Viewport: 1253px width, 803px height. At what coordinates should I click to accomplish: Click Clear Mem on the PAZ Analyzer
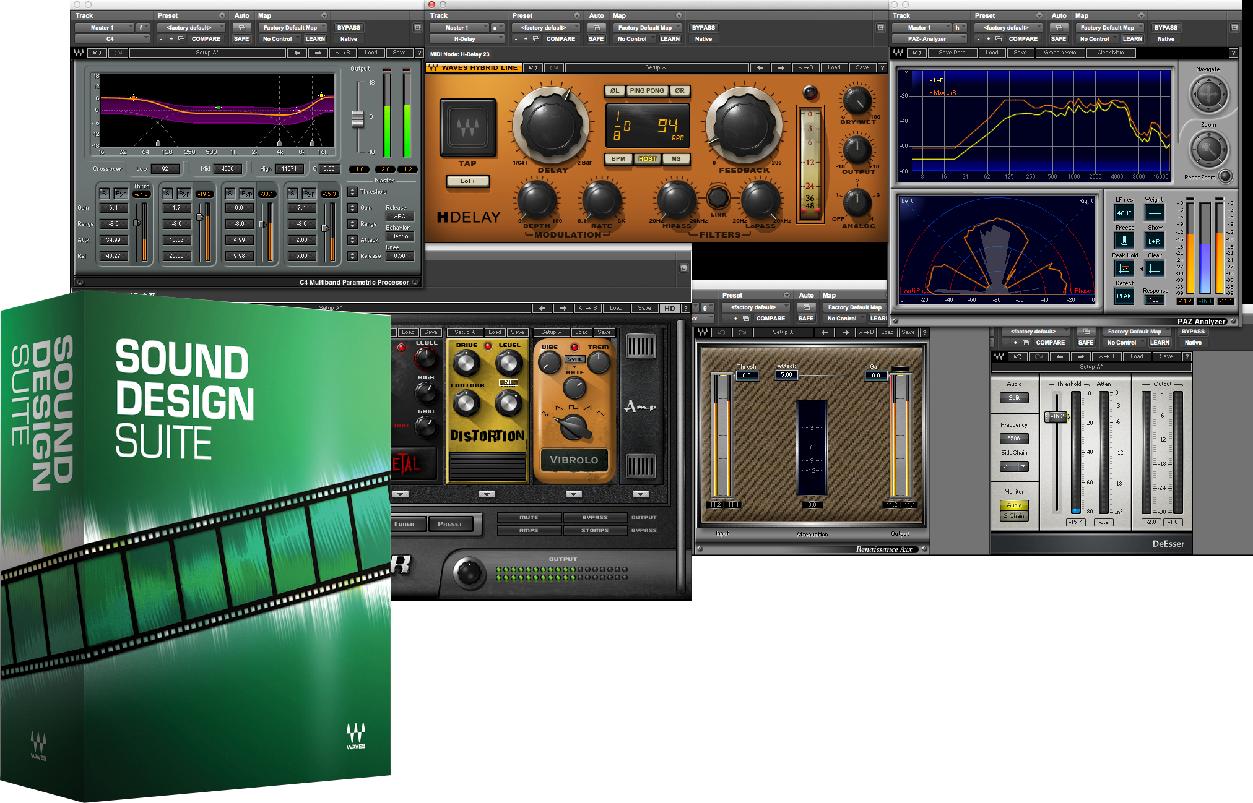[1110, 53]
